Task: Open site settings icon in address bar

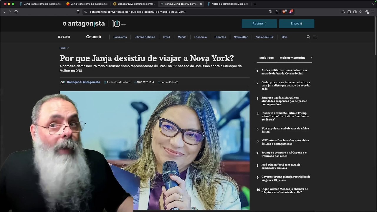Action: click(x=85, y=12)
